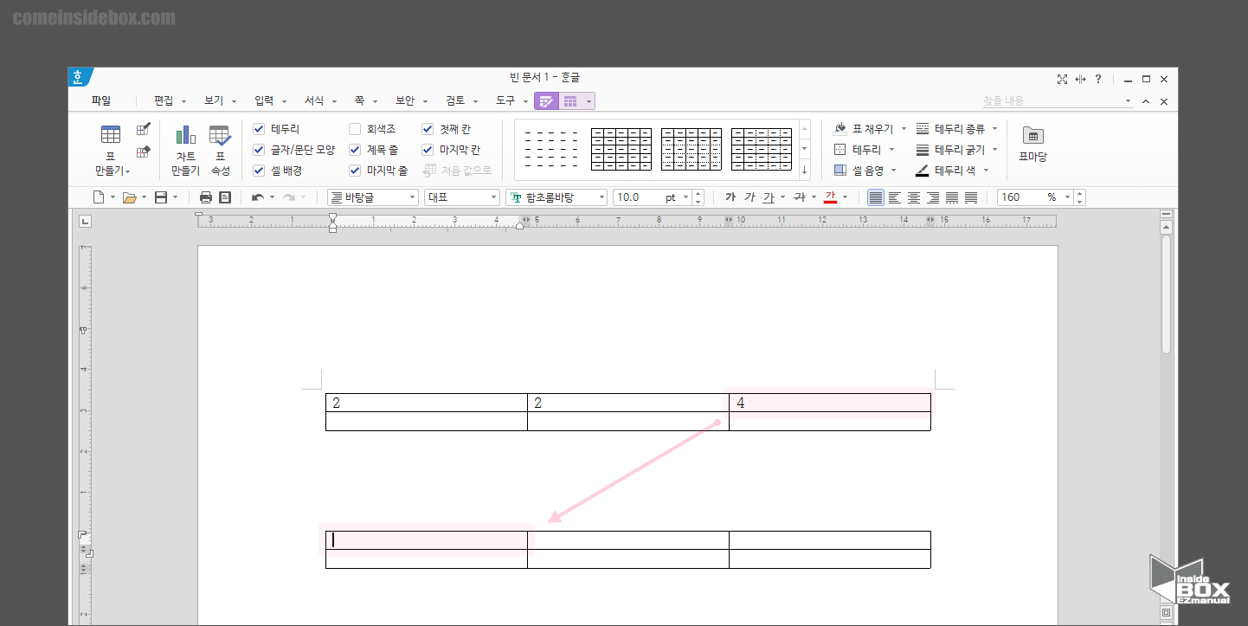Toggle the 셀 배경 checkbox
This screenshot has height=626, width=1248.
pos(259,171)
